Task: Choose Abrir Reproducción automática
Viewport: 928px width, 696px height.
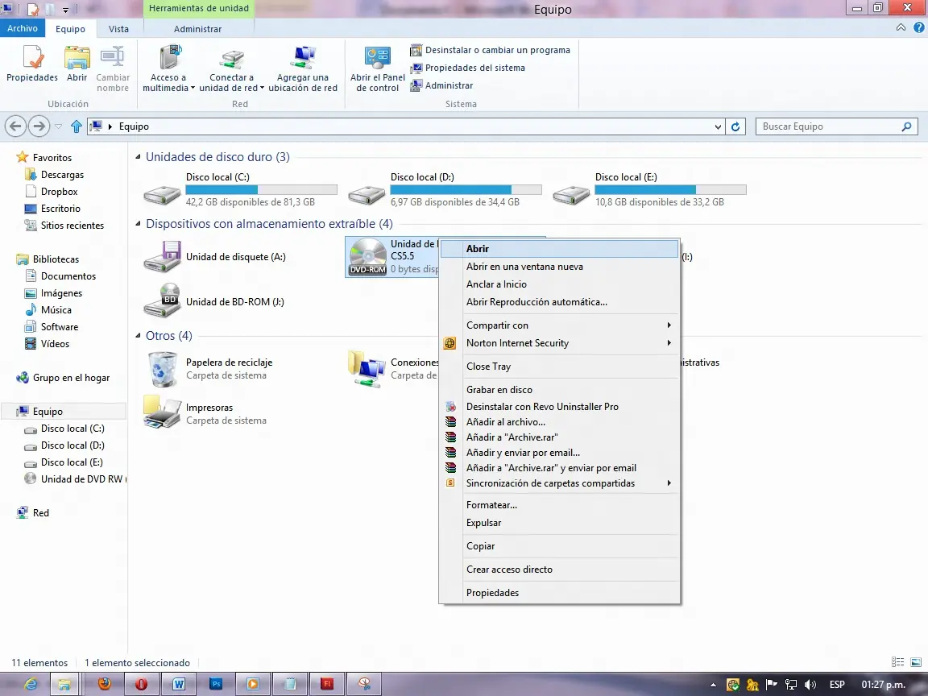Action: [x=559, y=302]
